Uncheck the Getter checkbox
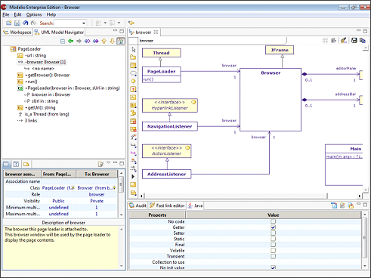Viewport: 371px width, 278px height. coord(274,227)
